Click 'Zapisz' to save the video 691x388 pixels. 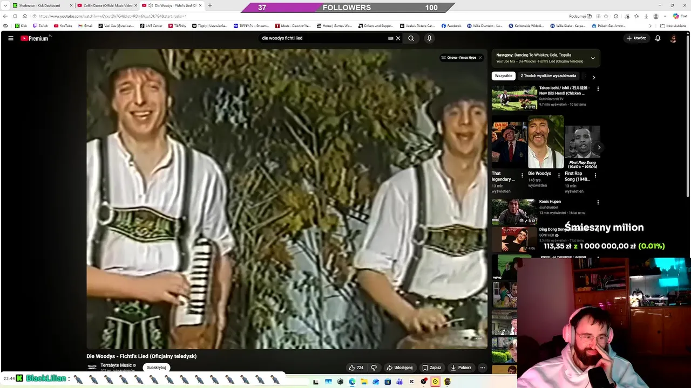pyautogui.click(x=432, y=368)
